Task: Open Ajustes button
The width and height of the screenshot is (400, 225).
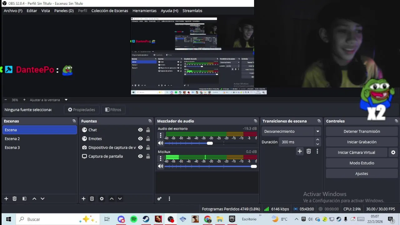Action: (362, 174)
